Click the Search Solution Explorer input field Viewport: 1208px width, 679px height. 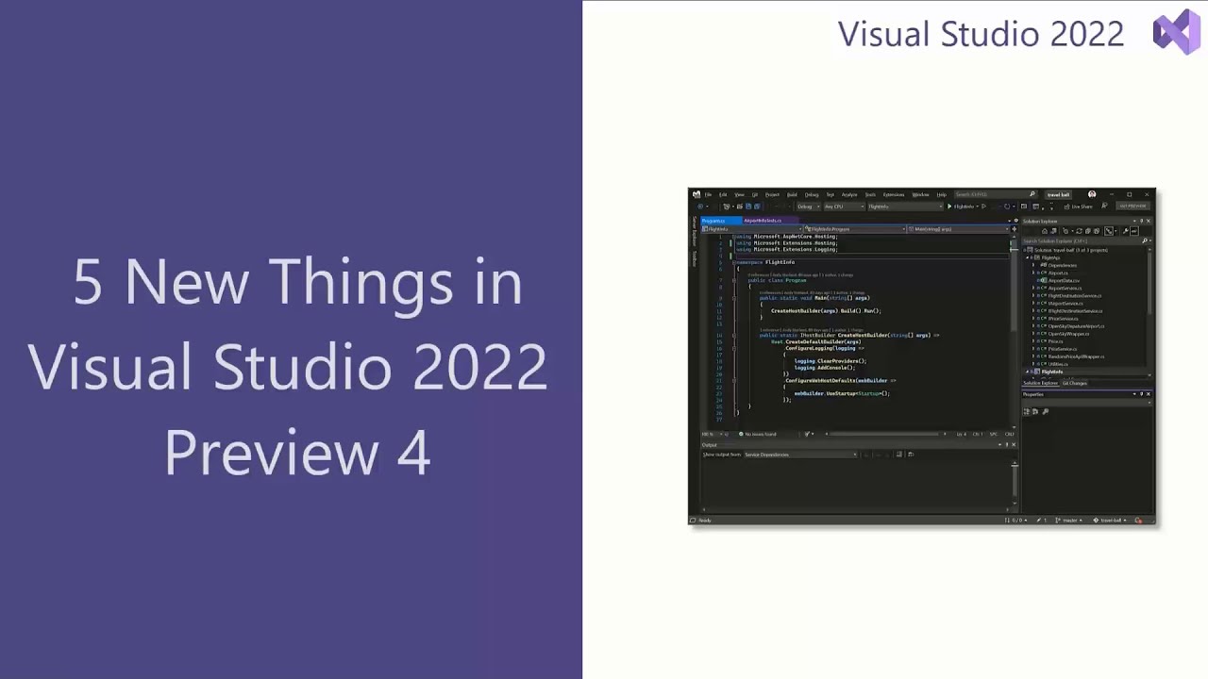tap(1086, 240)
